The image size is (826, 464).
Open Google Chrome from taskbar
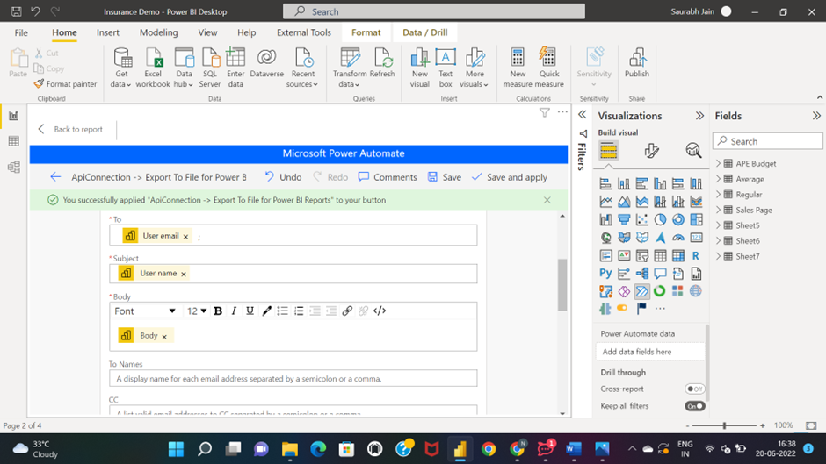point(489,449)
